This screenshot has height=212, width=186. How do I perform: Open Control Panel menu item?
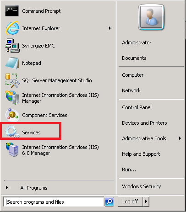pyautogui.click(x=137, y=107)
